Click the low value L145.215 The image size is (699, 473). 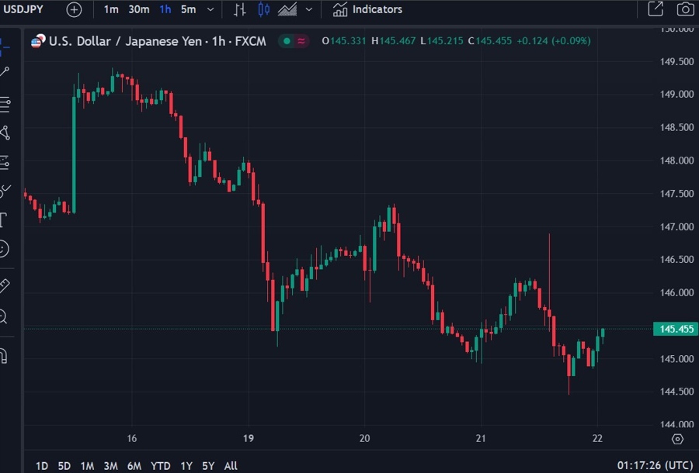pos(442,41)
